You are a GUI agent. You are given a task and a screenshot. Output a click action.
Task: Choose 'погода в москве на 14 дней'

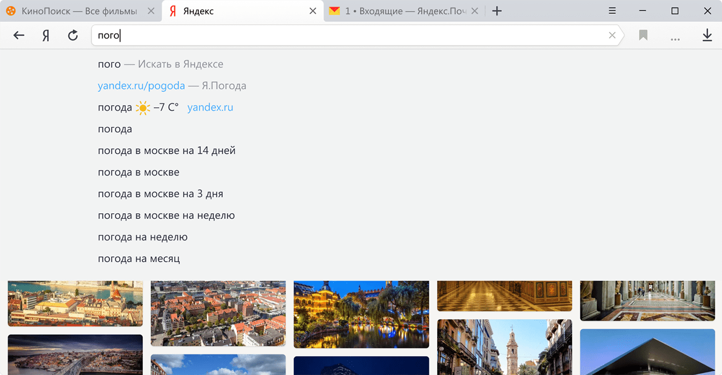click(167, 151)
